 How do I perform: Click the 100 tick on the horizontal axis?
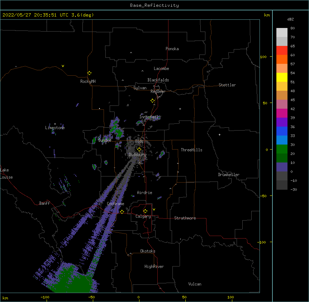tap(230, 297)
